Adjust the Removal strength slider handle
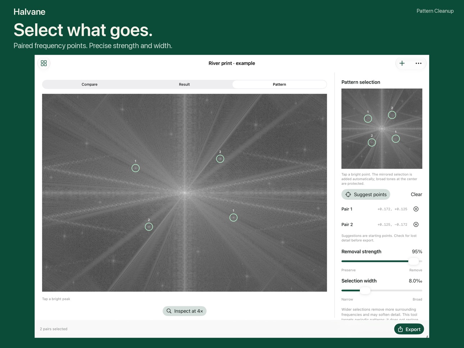 [x=413, y=261]
